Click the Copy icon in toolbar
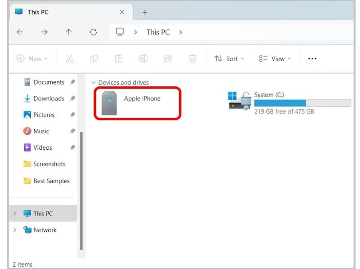 click(94, 59)
